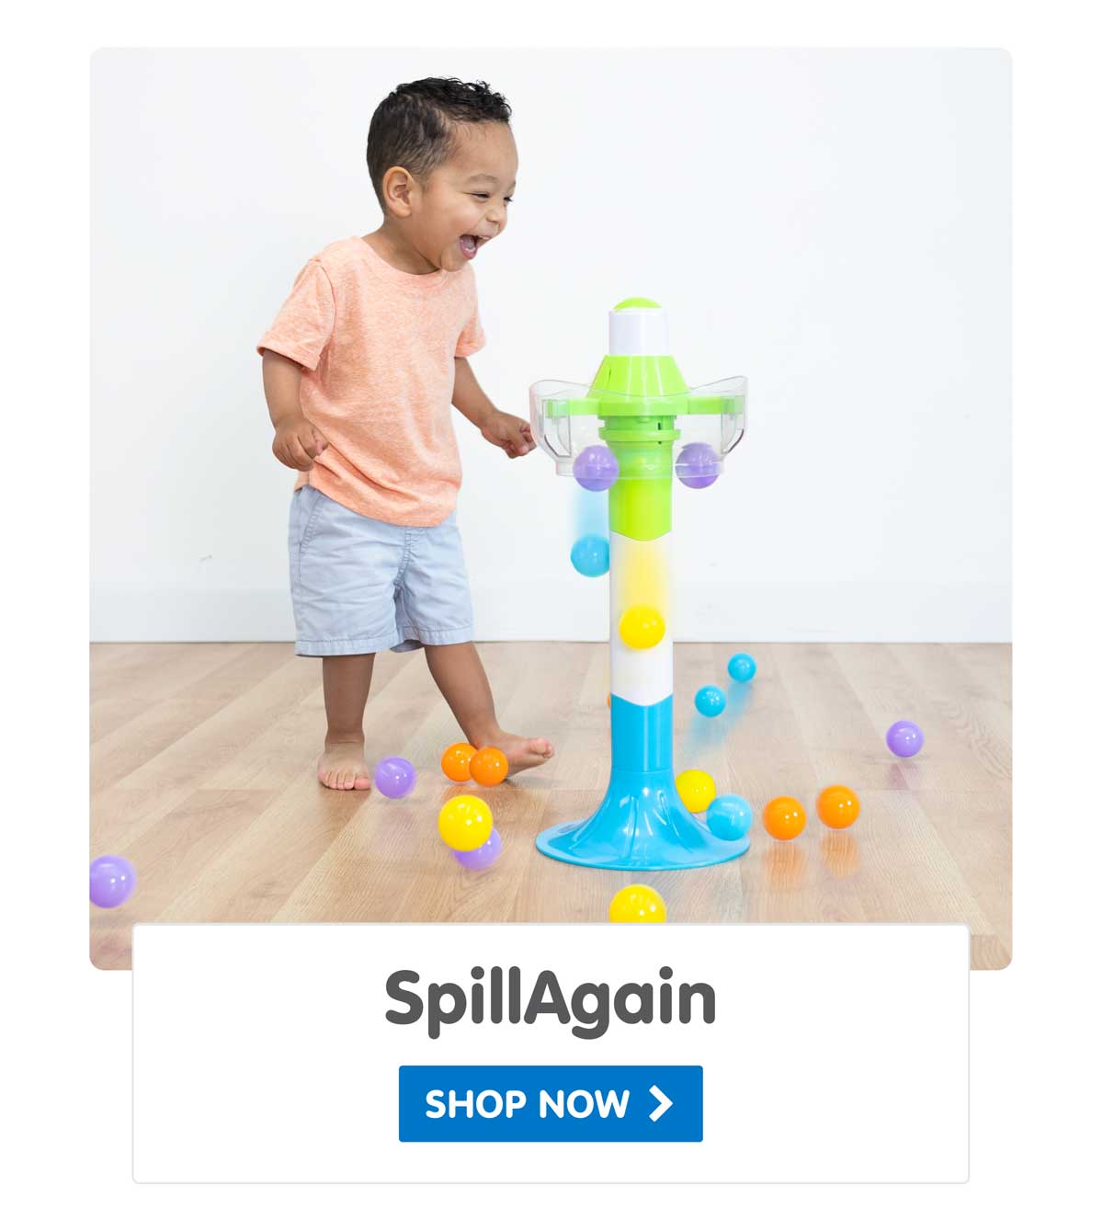Open the SpillAgain product title
This screenshot has height=1208, width=1103.
click(550, 1000)
